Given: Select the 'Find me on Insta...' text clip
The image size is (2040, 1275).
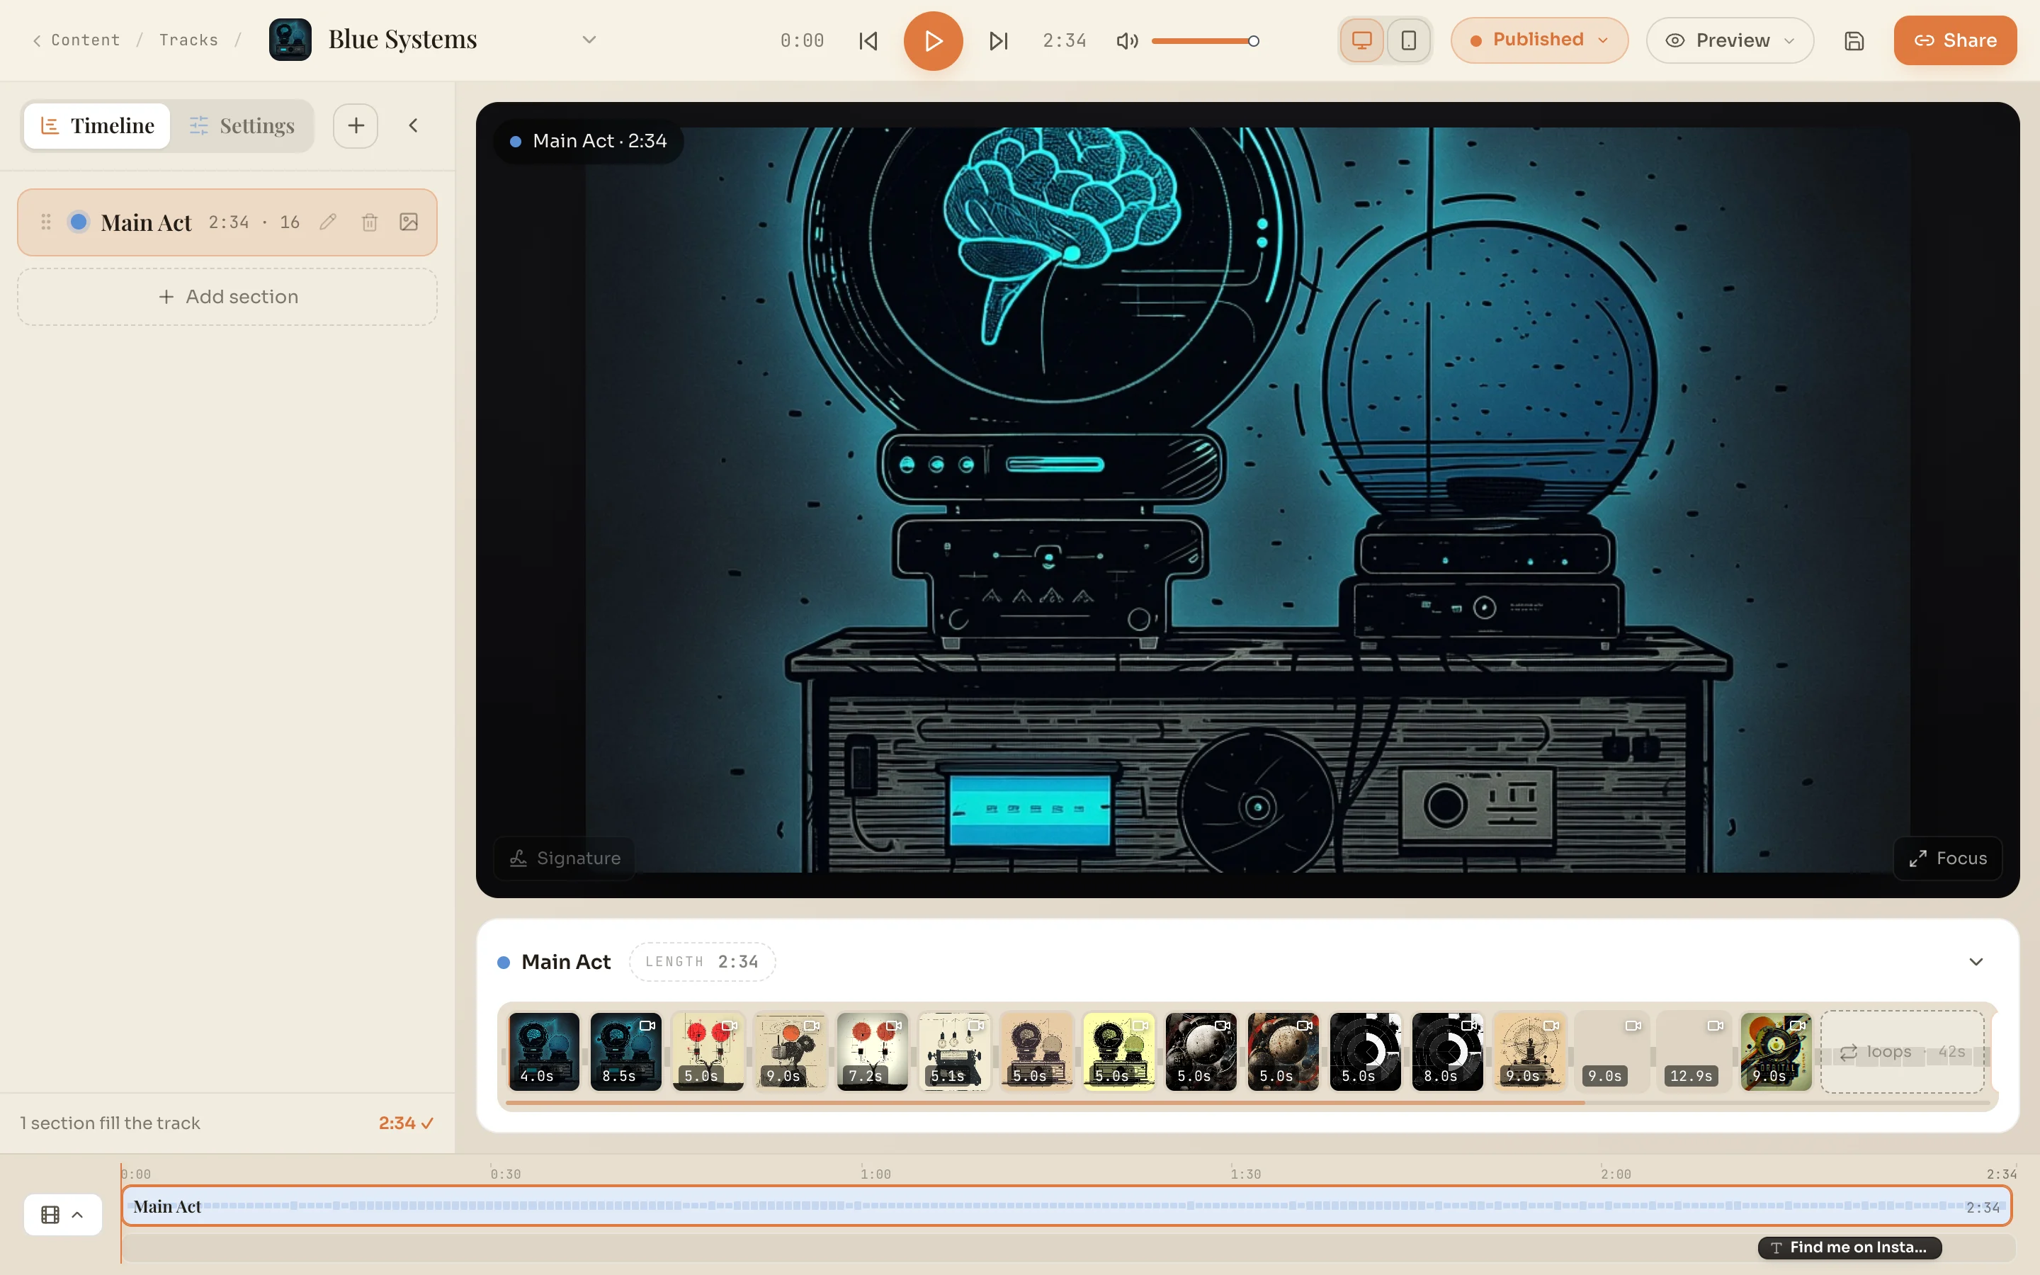Looking at the screenshot, I should (1849, 1247).
